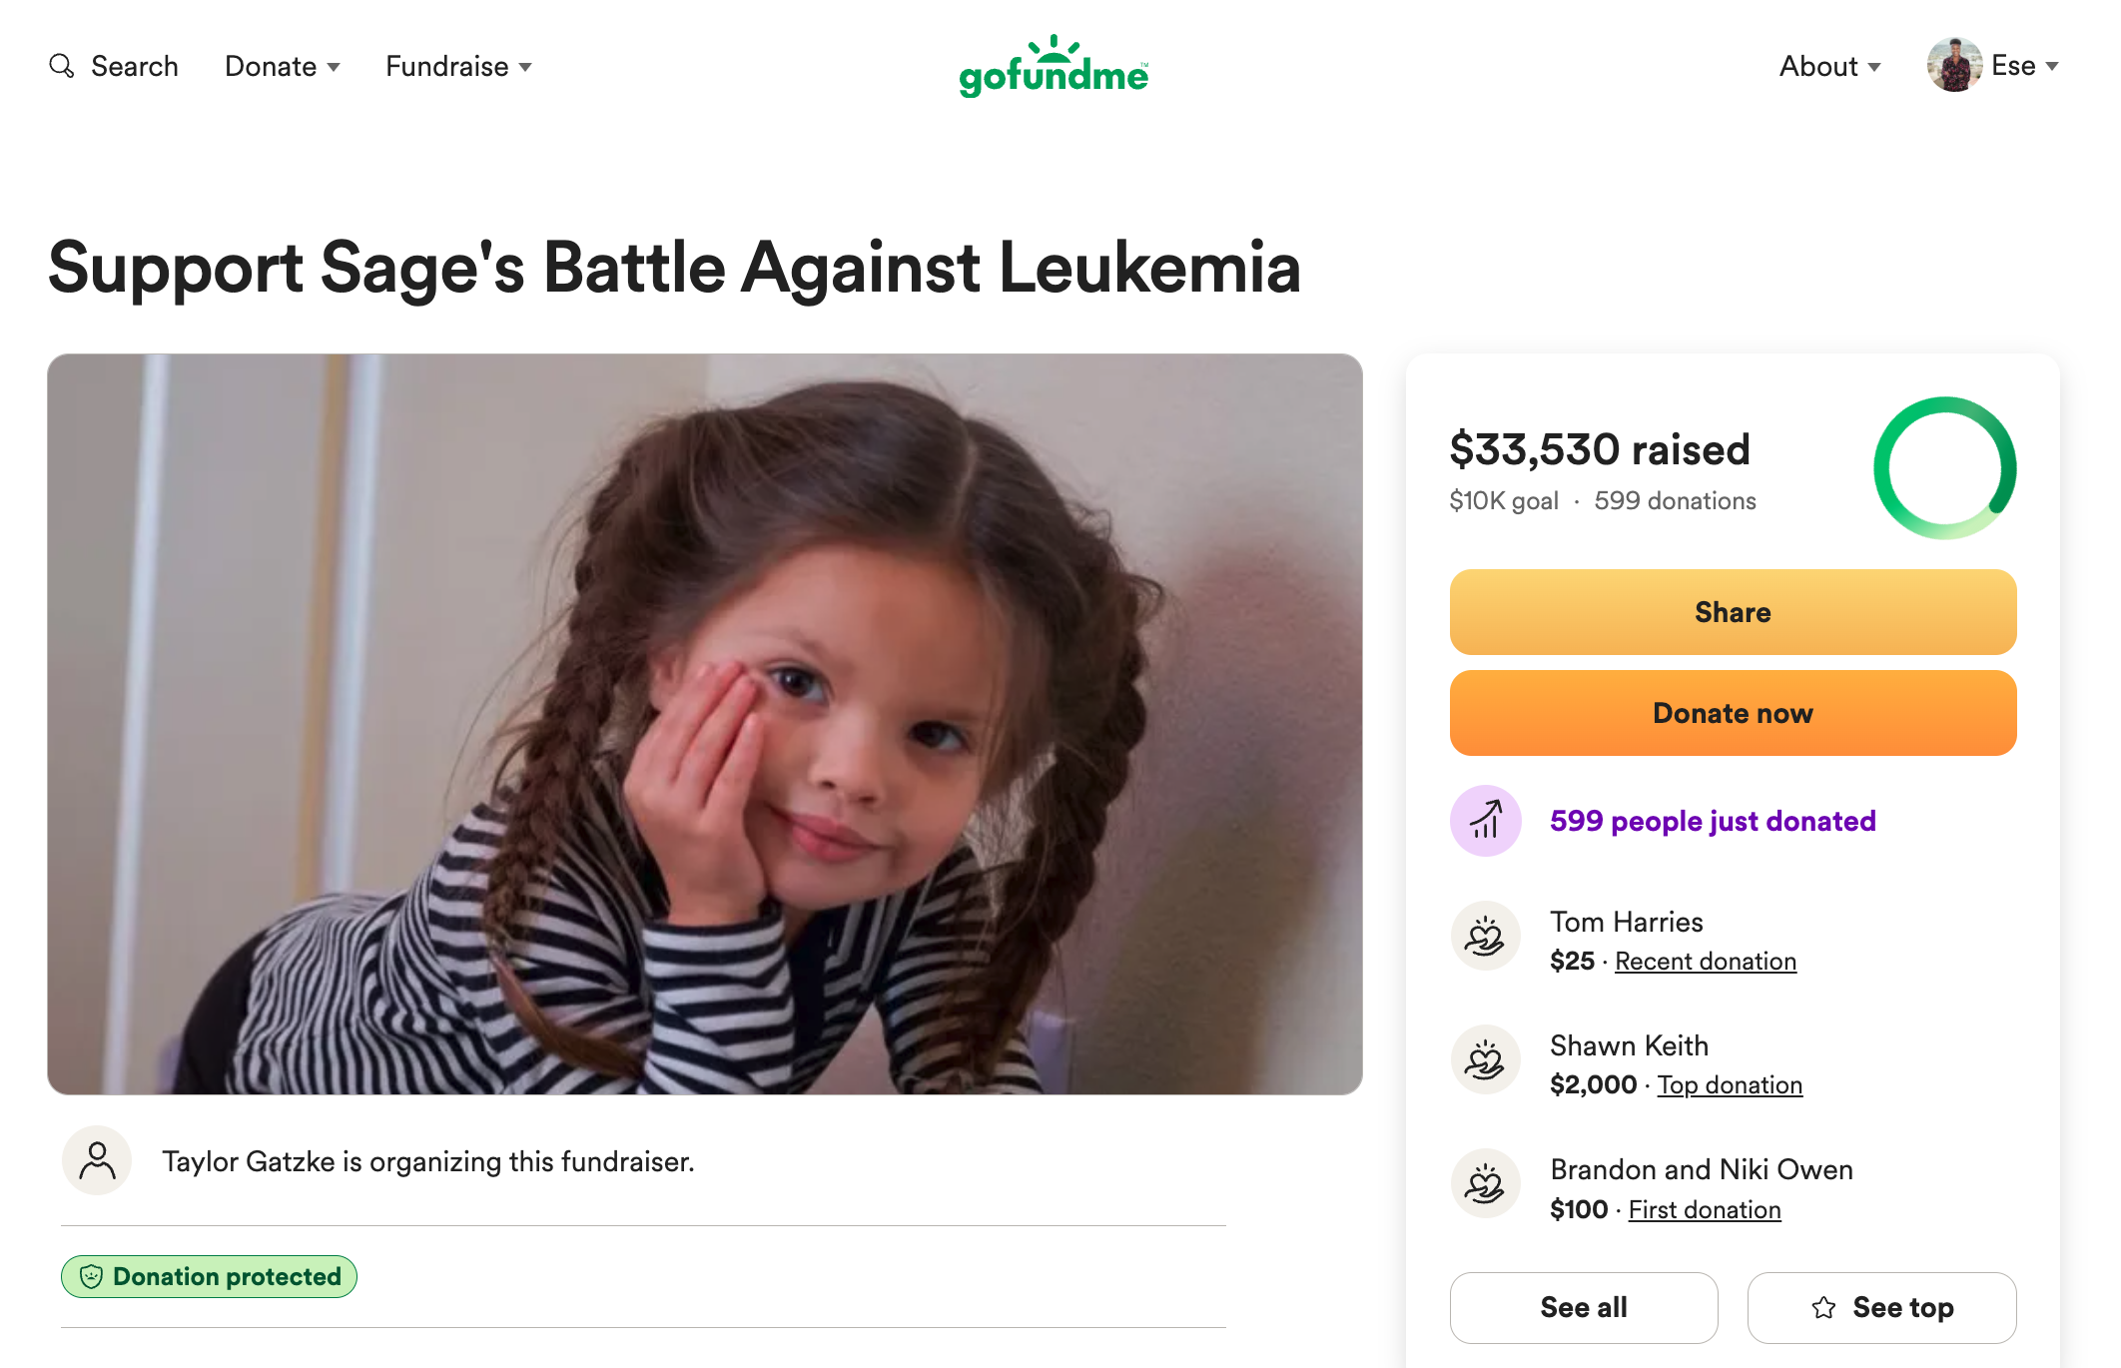This screenshot has height=1368, width=2121.
Task: Click the fundraiser photo of Sage
Action: coord(704,724)
